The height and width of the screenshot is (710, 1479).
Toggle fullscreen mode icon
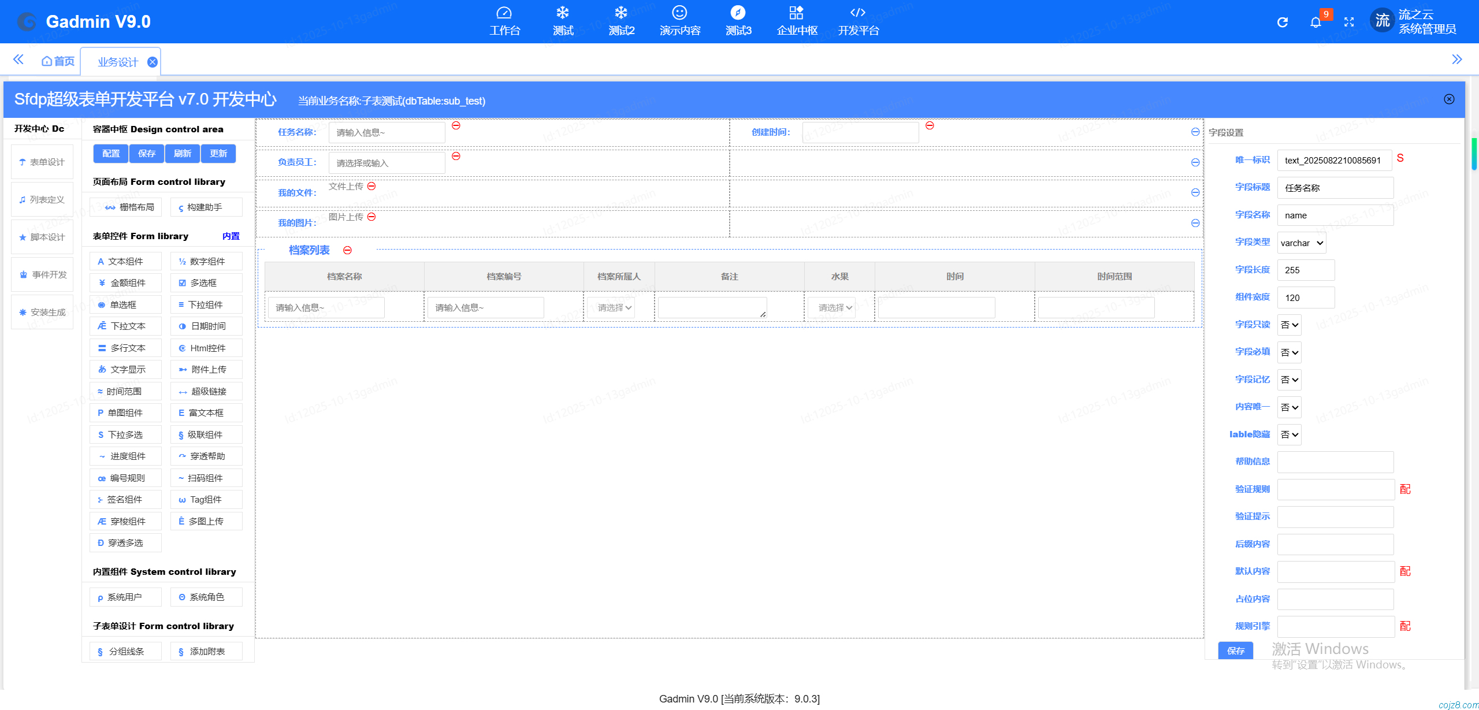1349,22
